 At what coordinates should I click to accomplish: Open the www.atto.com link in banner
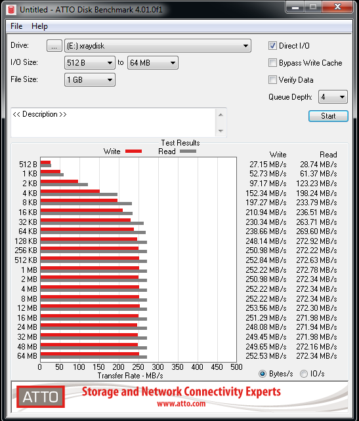[181, 403]
